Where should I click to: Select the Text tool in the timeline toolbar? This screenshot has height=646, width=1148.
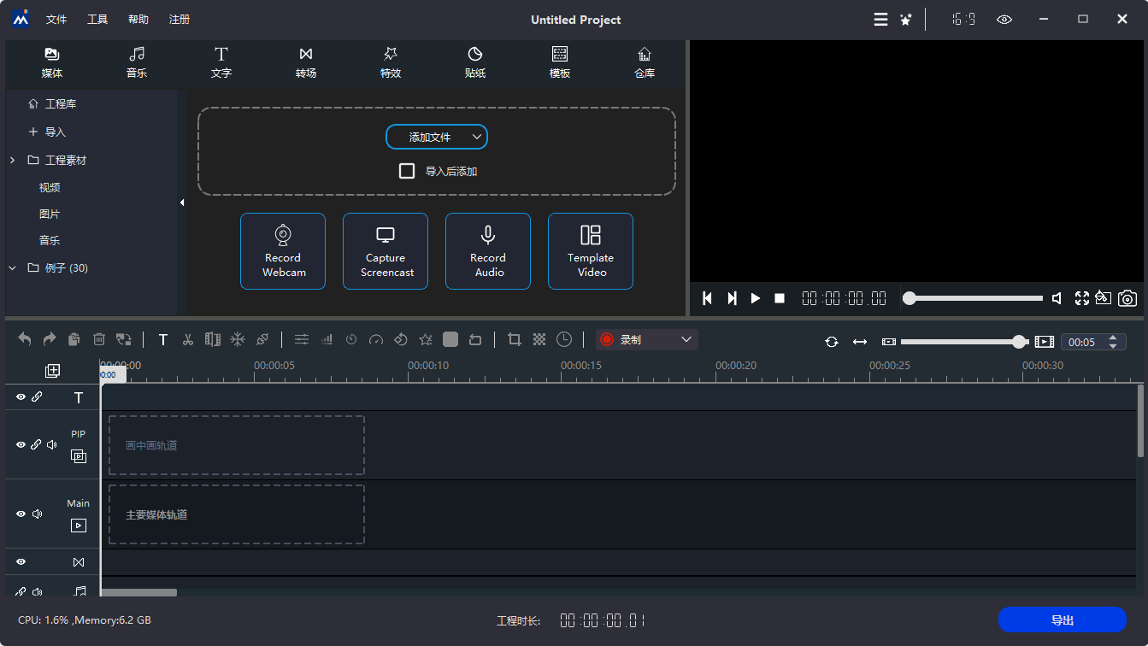coord(162,339)
